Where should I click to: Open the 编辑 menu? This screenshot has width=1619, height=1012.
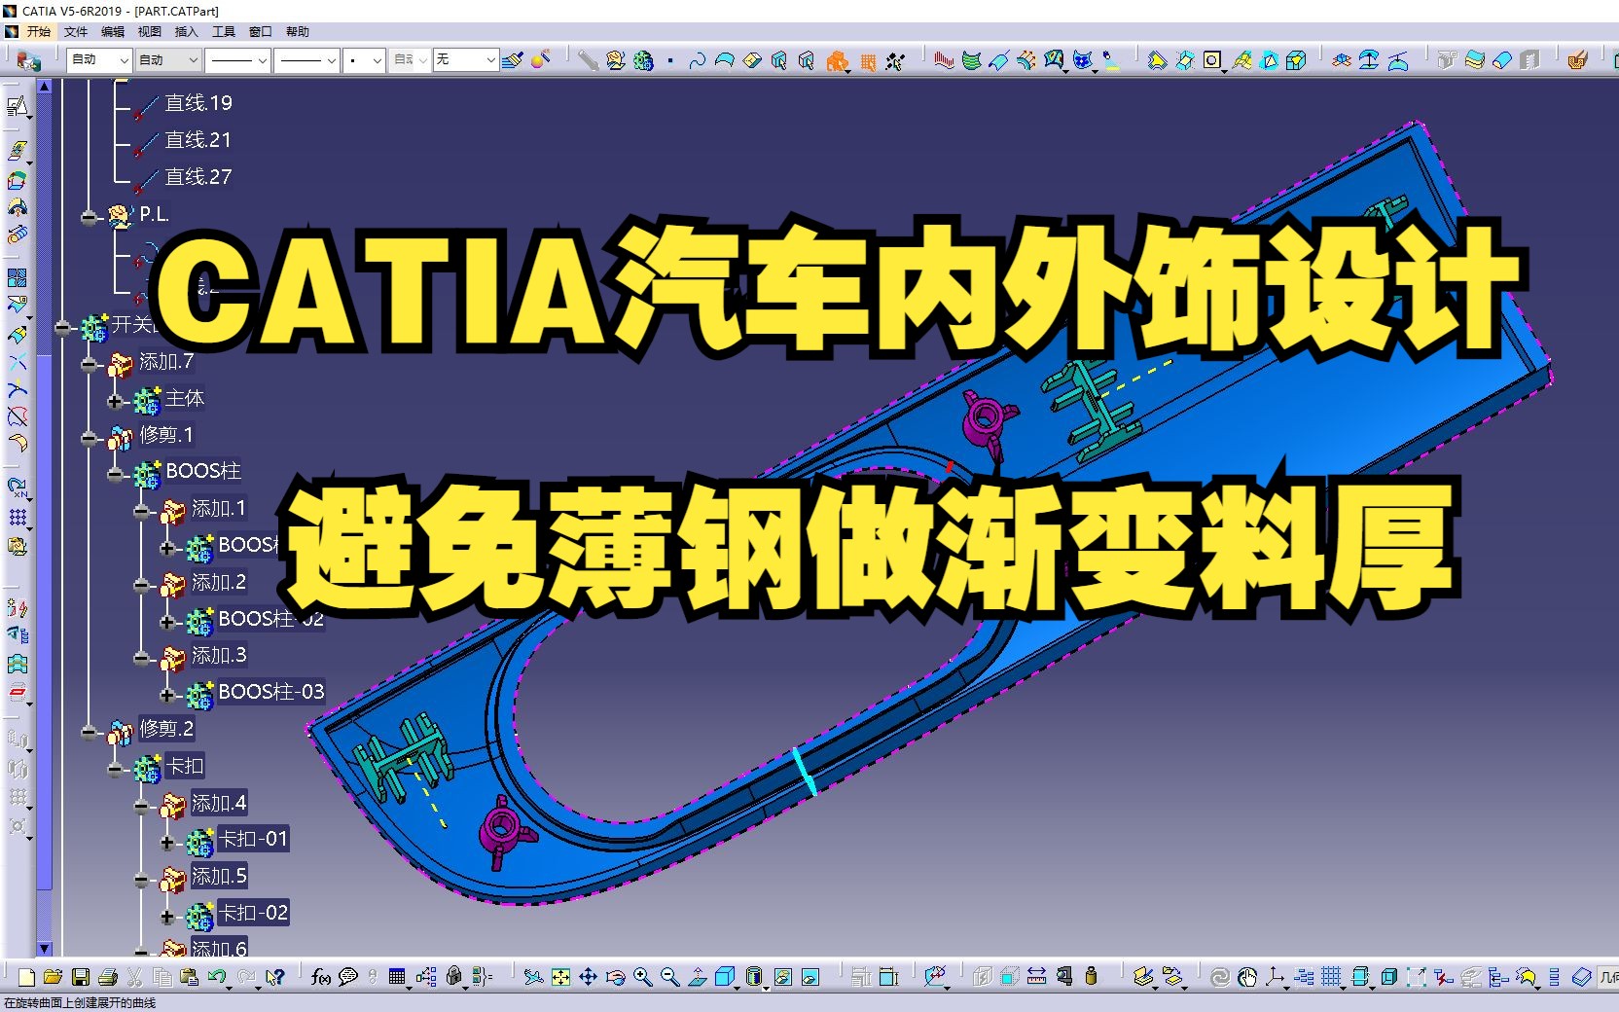[x=113, y=31]
